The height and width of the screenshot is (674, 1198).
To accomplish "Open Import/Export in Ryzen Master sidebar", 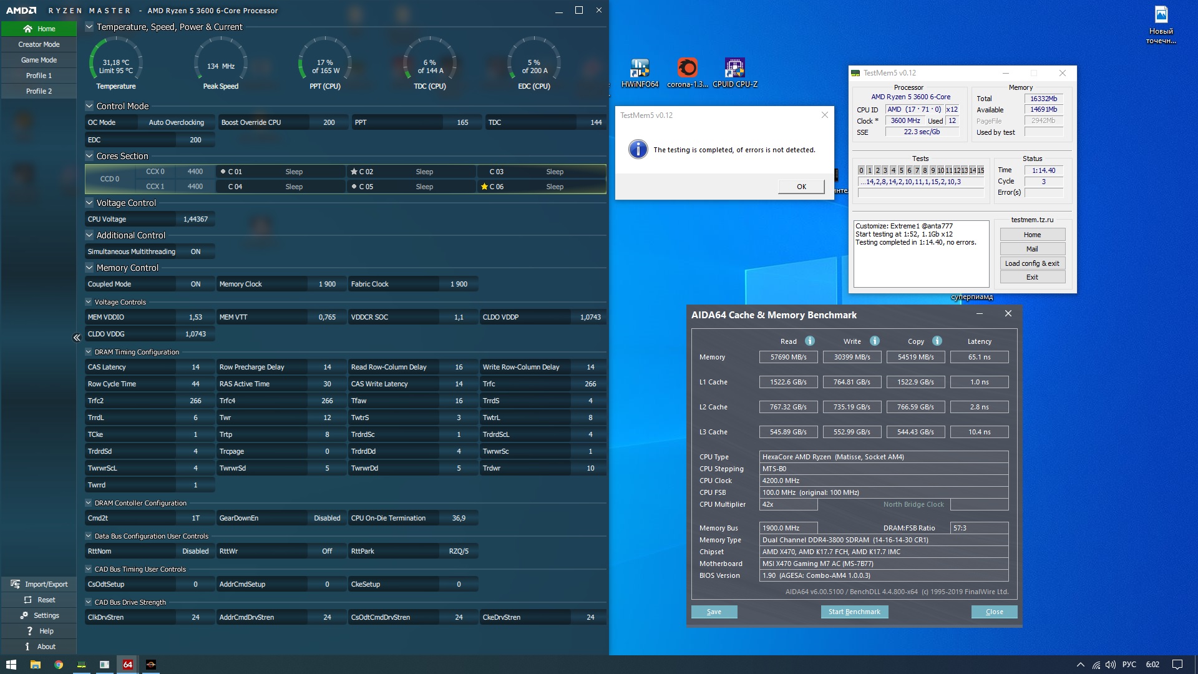I will 39,584.
